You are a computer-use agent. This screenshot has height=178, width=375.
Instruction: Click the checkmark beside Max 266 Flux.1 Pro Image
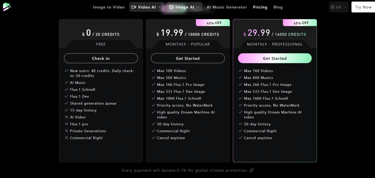[241, 85]
